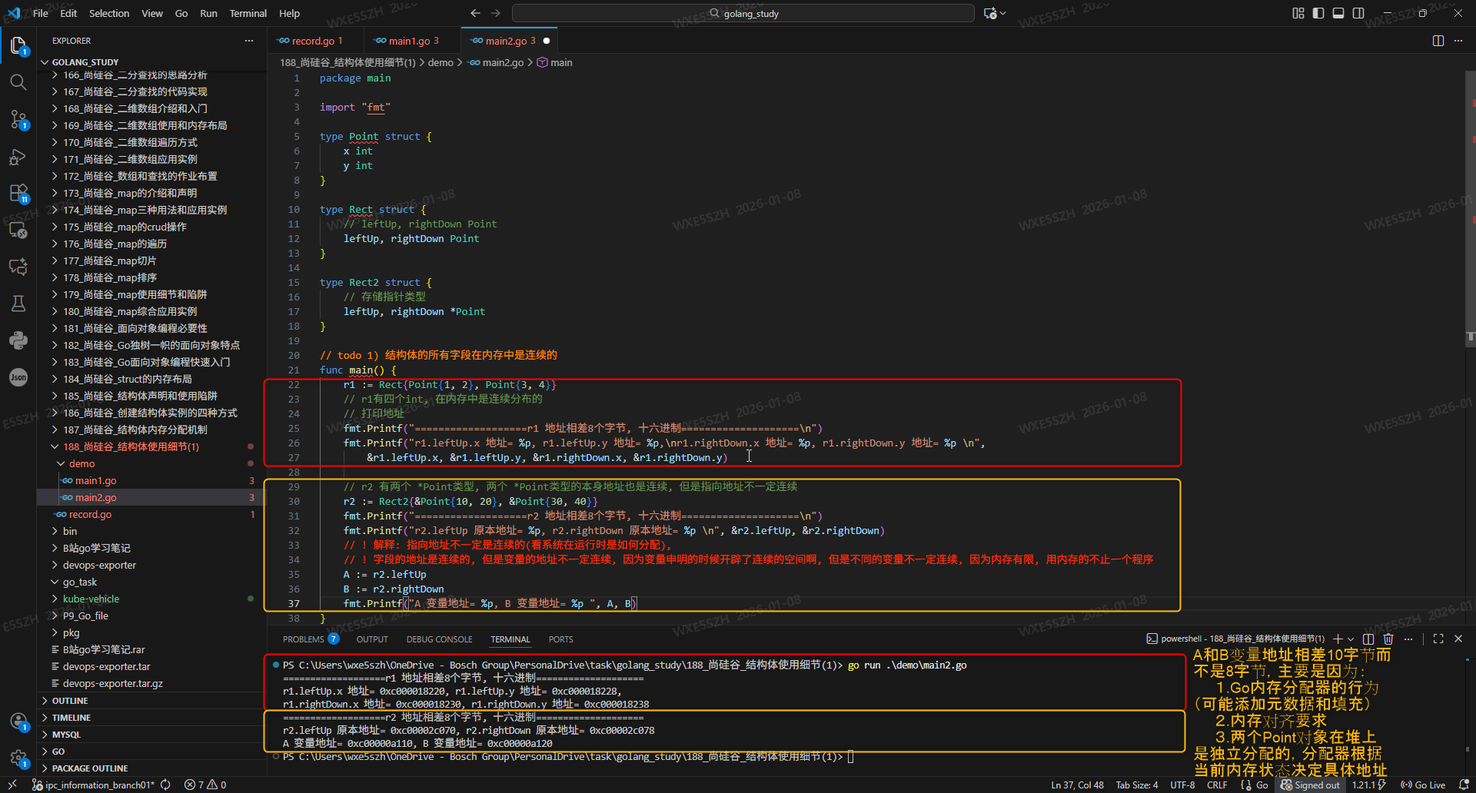Open main1.go in the Explorer tree
Image resolution: width=1476 pixels, height=793 pixels.
tap(151, 480)
